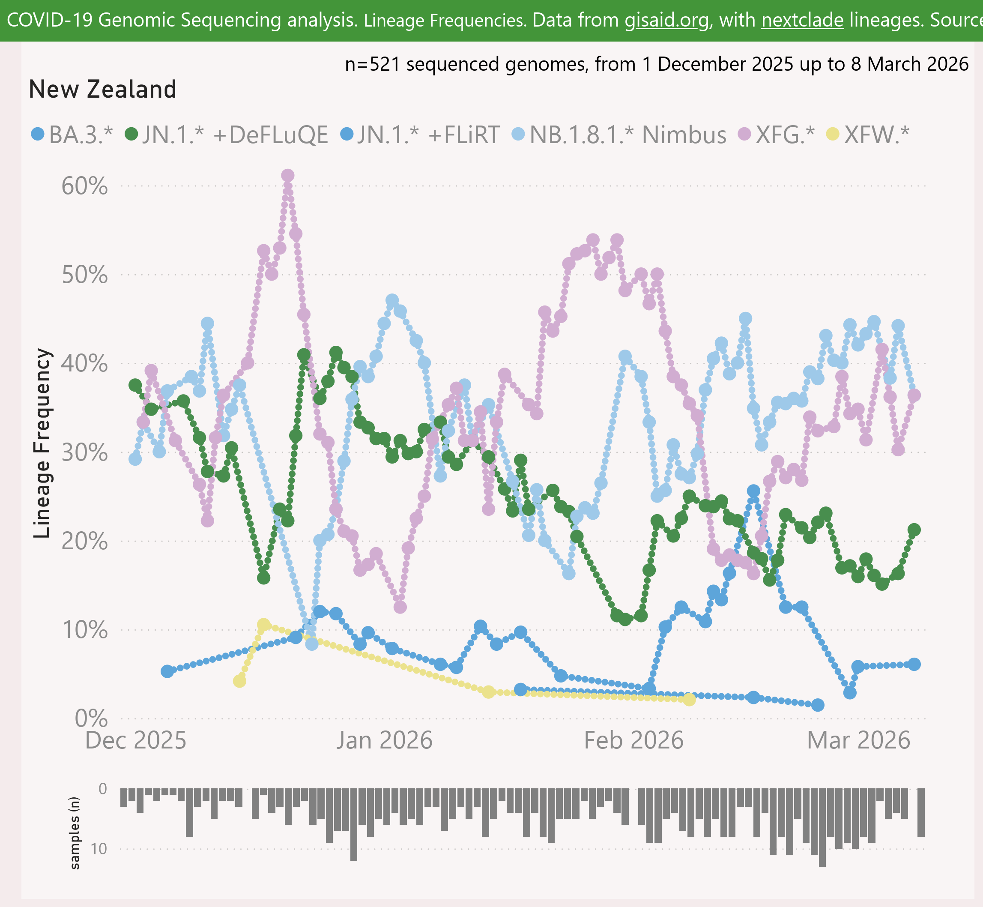Viewport: 983px width, 907px height.
Task: Select the yellow XFW.* peak point near 10%
Action: pyautogui.click(x=263, y=625)
